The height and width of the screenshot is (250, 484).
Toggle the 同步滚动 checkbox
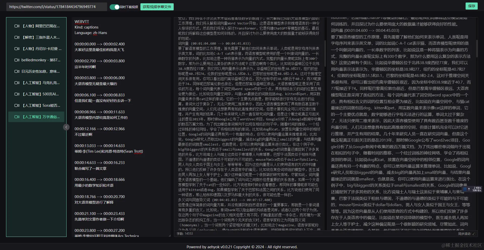pyautogui.click(x=473, y=234)
